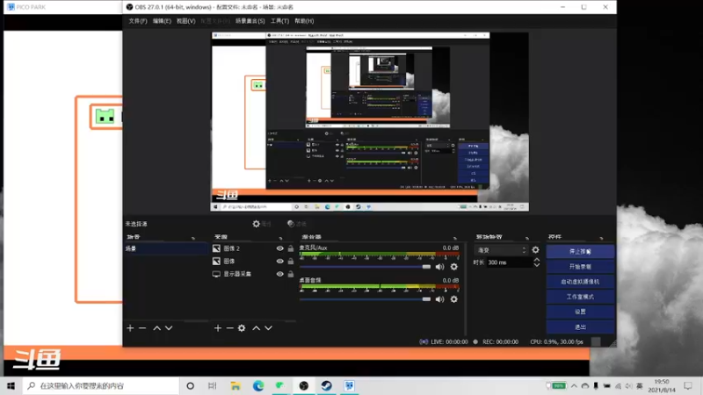This screenshot has height=395, width=703.
Task: Adjust the 桌面音频 volume slider
Action: (x=365, y=299)
